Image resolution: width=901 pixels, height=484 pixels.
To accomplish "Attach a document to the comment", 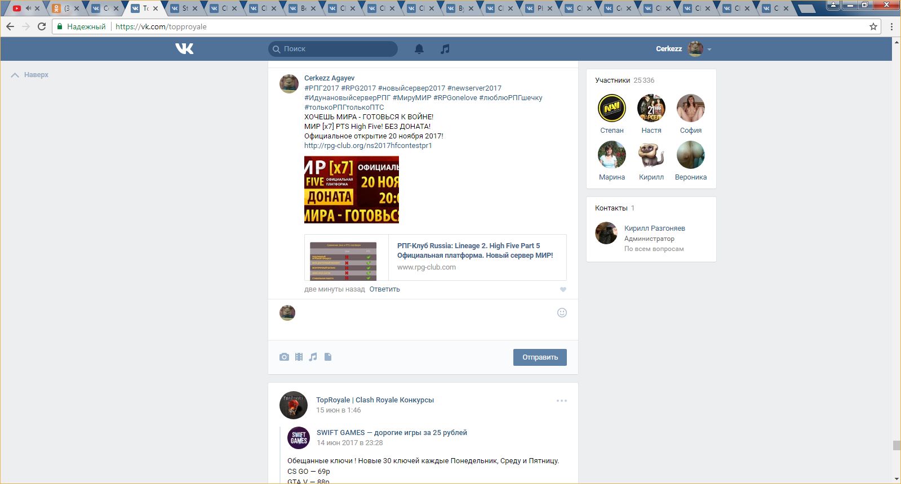I will coord(328,357).
